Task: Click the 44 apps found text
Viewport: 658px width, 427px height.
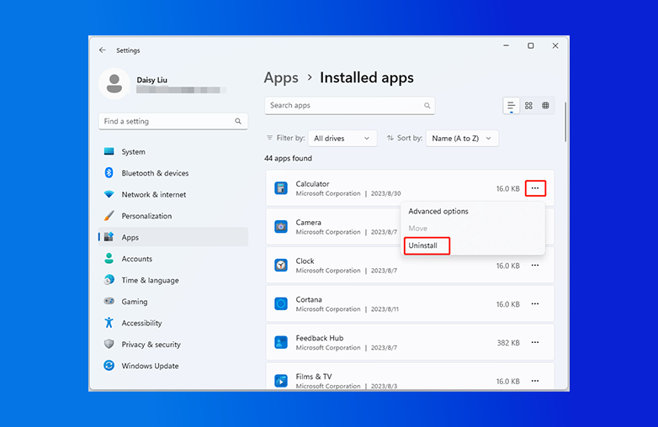Action: [x=288, y=158]
